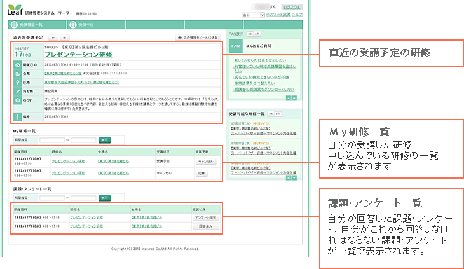Open the venue link in the 会場 row
The height and width of the screenshot is (269, 464).
(x=63, y=73)
